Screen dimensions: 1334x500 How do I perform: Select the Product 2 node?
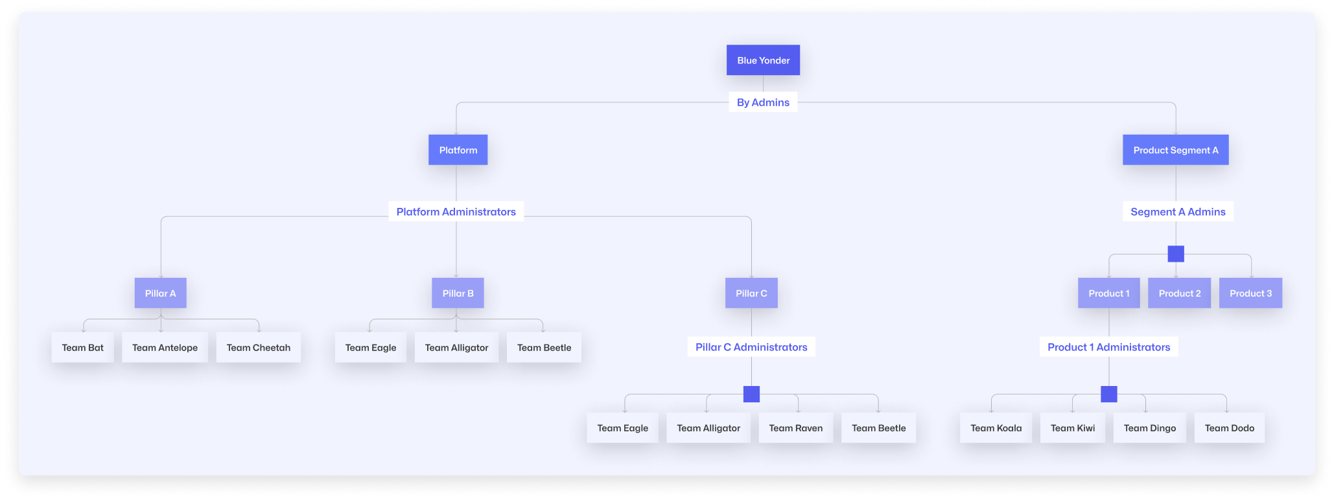coord(1179,293)
